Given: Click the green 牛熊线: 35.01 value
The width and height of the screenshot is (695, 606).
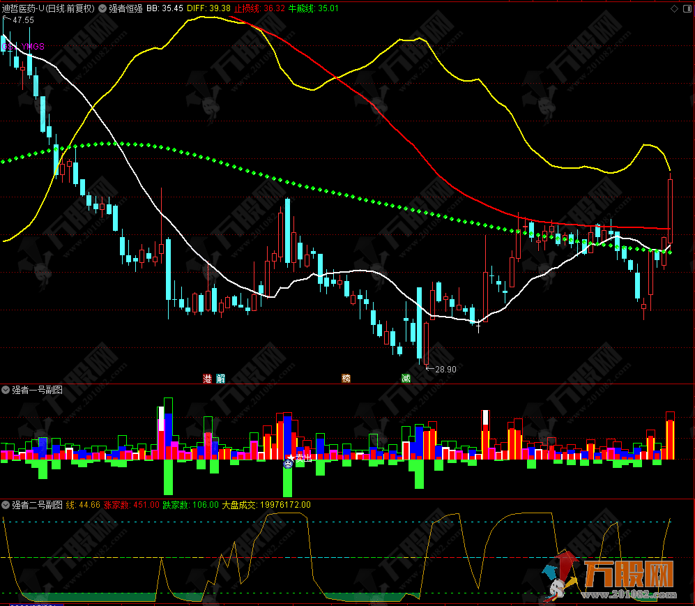Looking at the screenshot, I should point(314,8).
